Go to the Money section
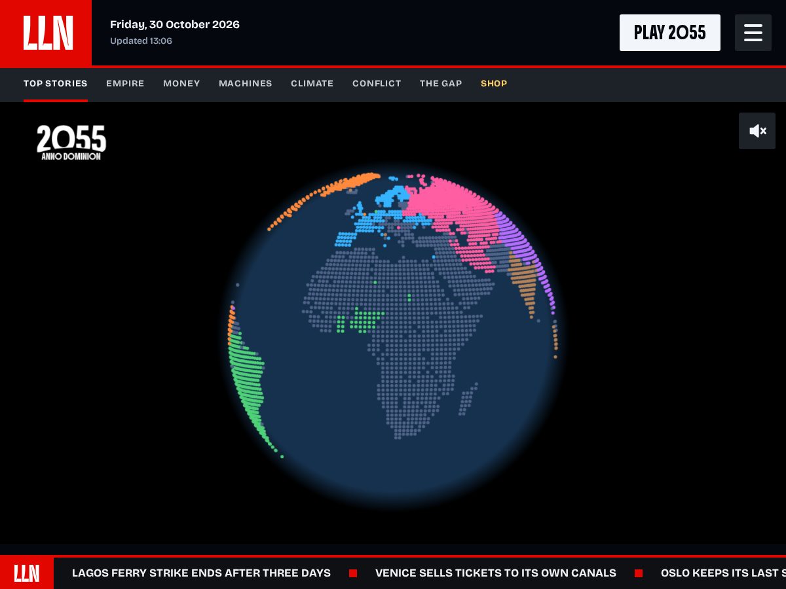 click(x=181, y=84)
